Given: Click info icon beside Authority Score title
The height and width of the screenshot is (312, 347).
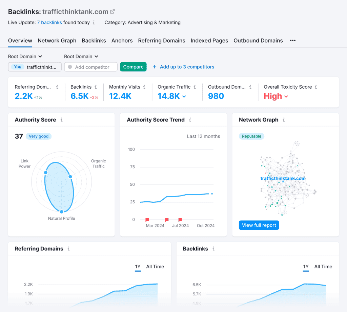Looking at the screenshot, I should [61, 120].
